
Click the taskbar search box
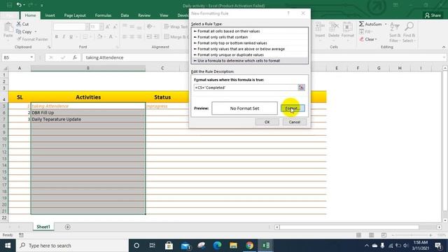click(x=72, y=246)
